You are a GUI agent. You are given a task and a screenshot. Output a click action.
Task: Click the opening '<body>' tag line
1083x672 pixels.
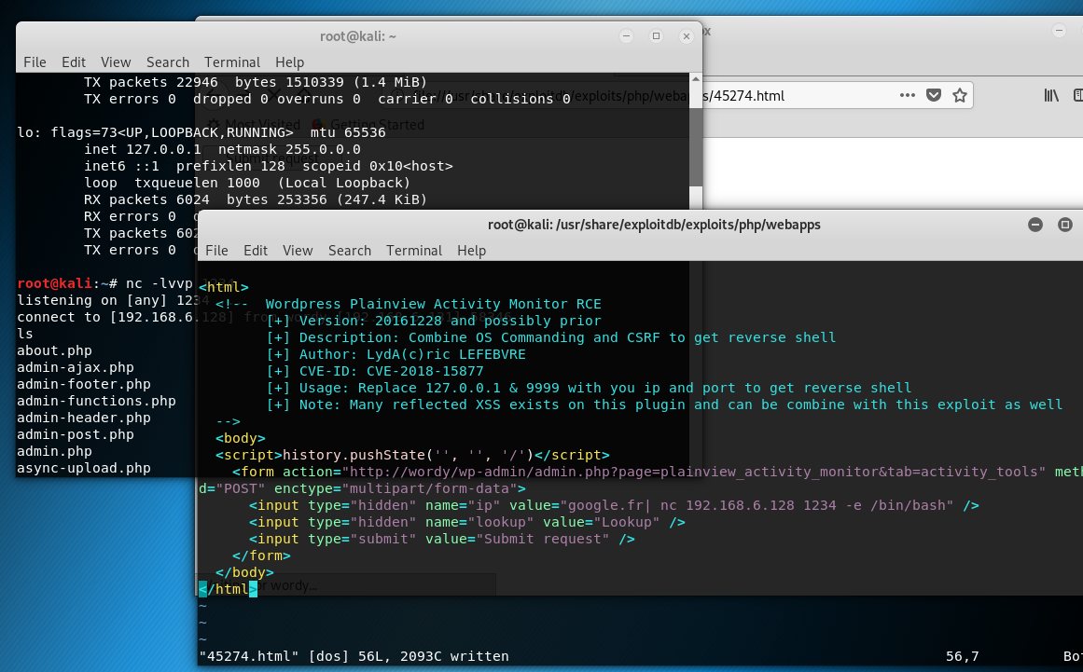[x=241, y=438]
